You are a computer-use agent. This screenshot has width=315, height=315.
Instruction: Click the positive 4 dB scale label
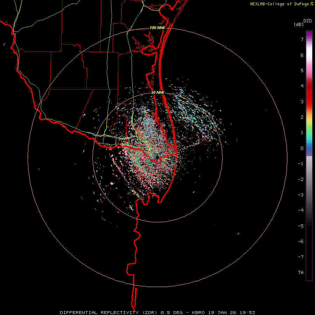(x=302, y=86)
